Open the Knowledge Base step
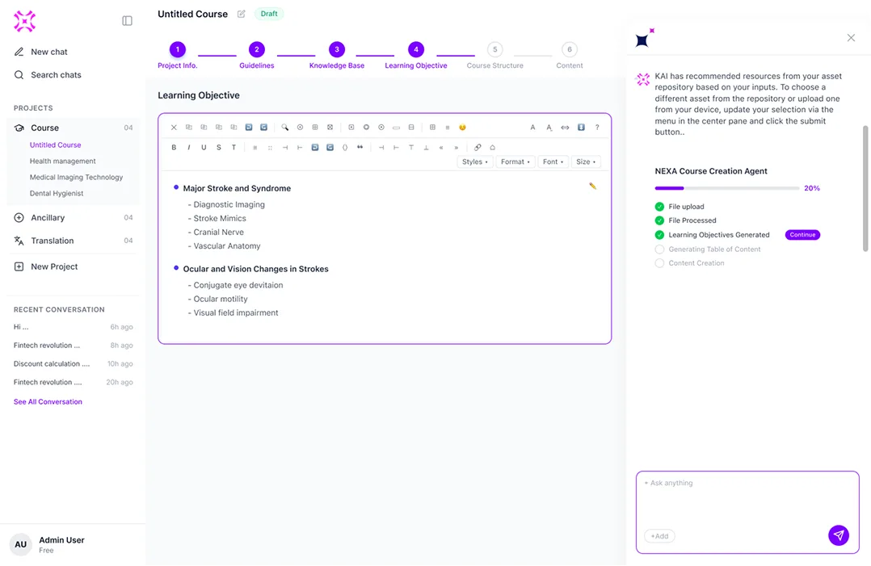The width and height of the screenshot is (871, 566). pyautogui.click(x=337, y=56)
